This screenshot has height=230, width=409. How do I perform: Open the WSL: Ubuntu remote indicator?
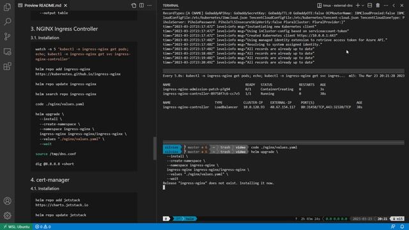click(16, 227)
